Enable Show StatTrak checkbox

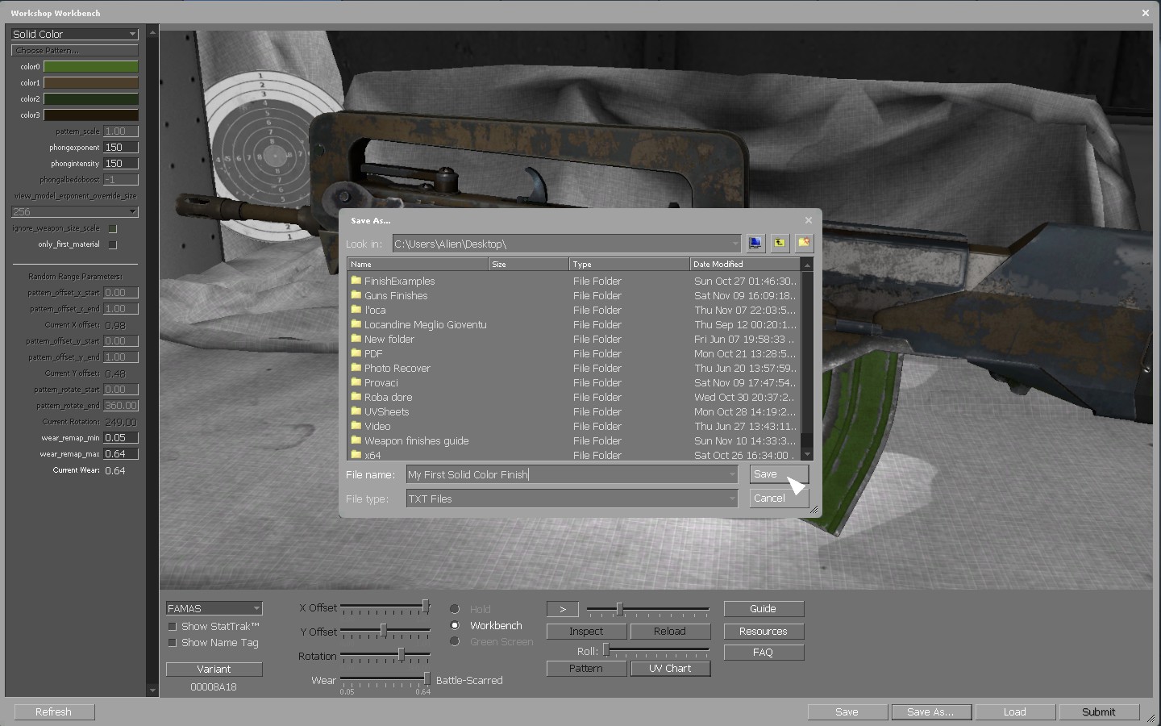(x=172, y=627)
